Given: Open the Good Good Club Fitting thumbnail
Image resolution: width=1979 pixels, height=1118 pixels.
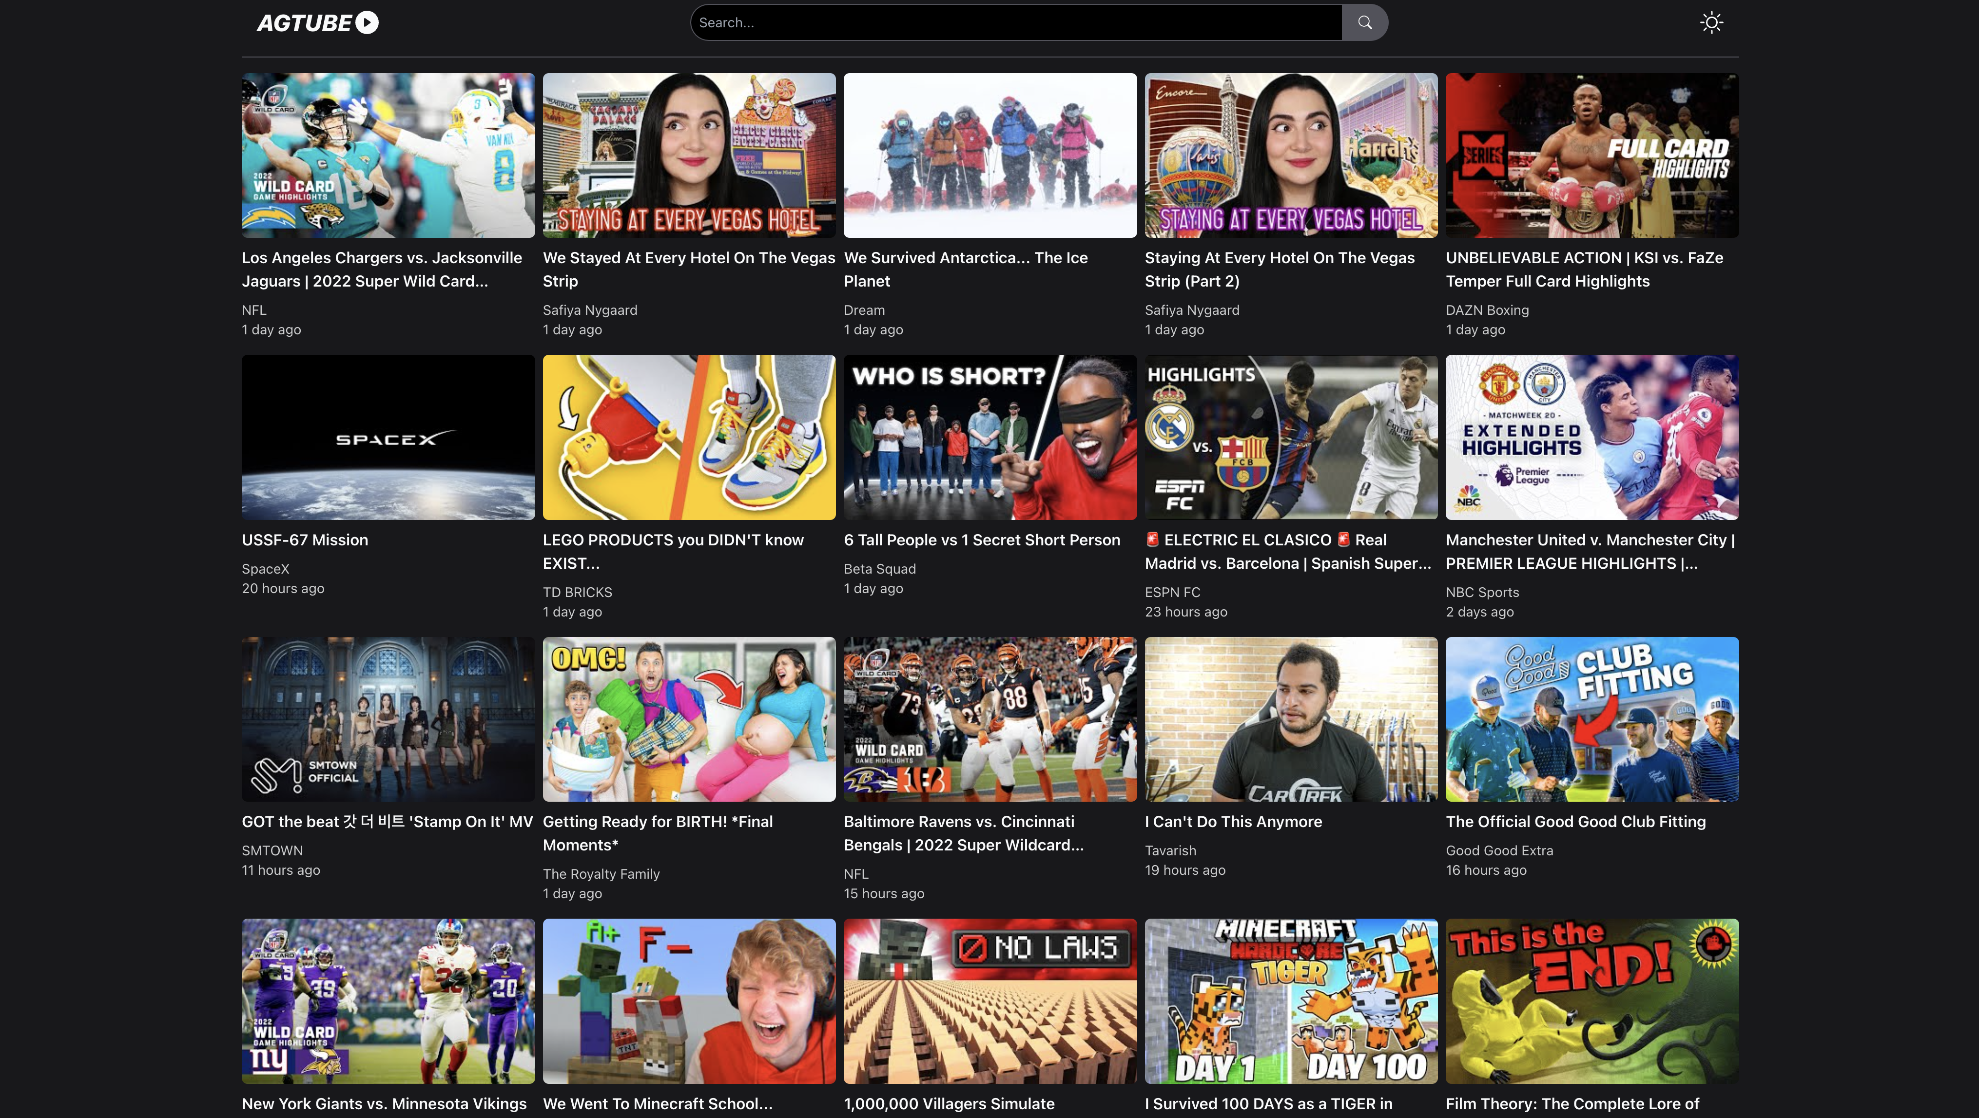Looking at the screenshot, I should point(1592,719).
